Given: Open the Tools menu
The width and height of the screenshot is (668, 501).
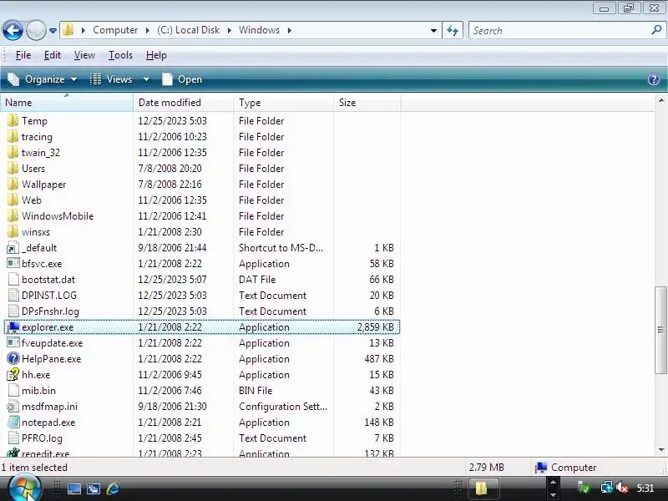Looking at the screenshot, I should pyautogui.click(x=120, y=55).
